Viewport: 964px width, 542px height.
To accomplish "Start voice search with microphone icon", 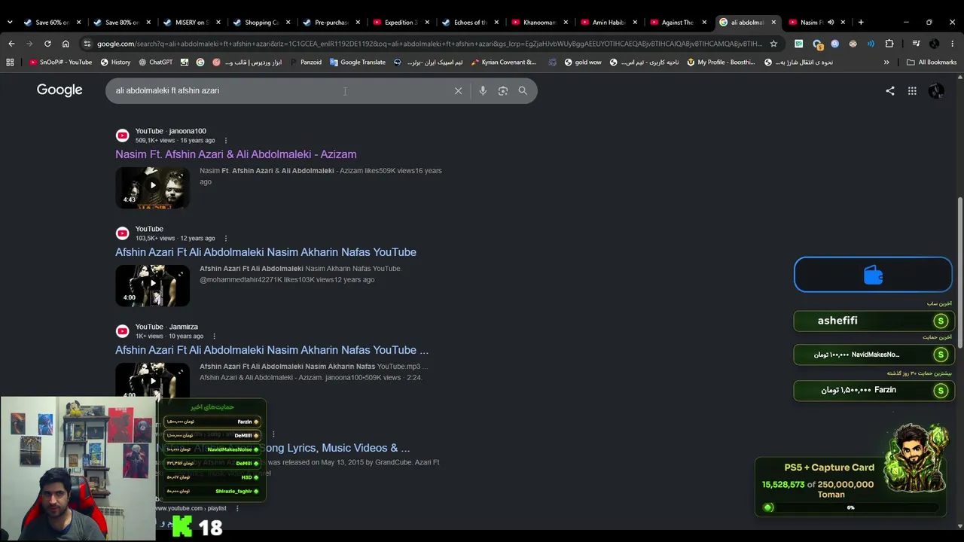I will [x=483, y=91].
